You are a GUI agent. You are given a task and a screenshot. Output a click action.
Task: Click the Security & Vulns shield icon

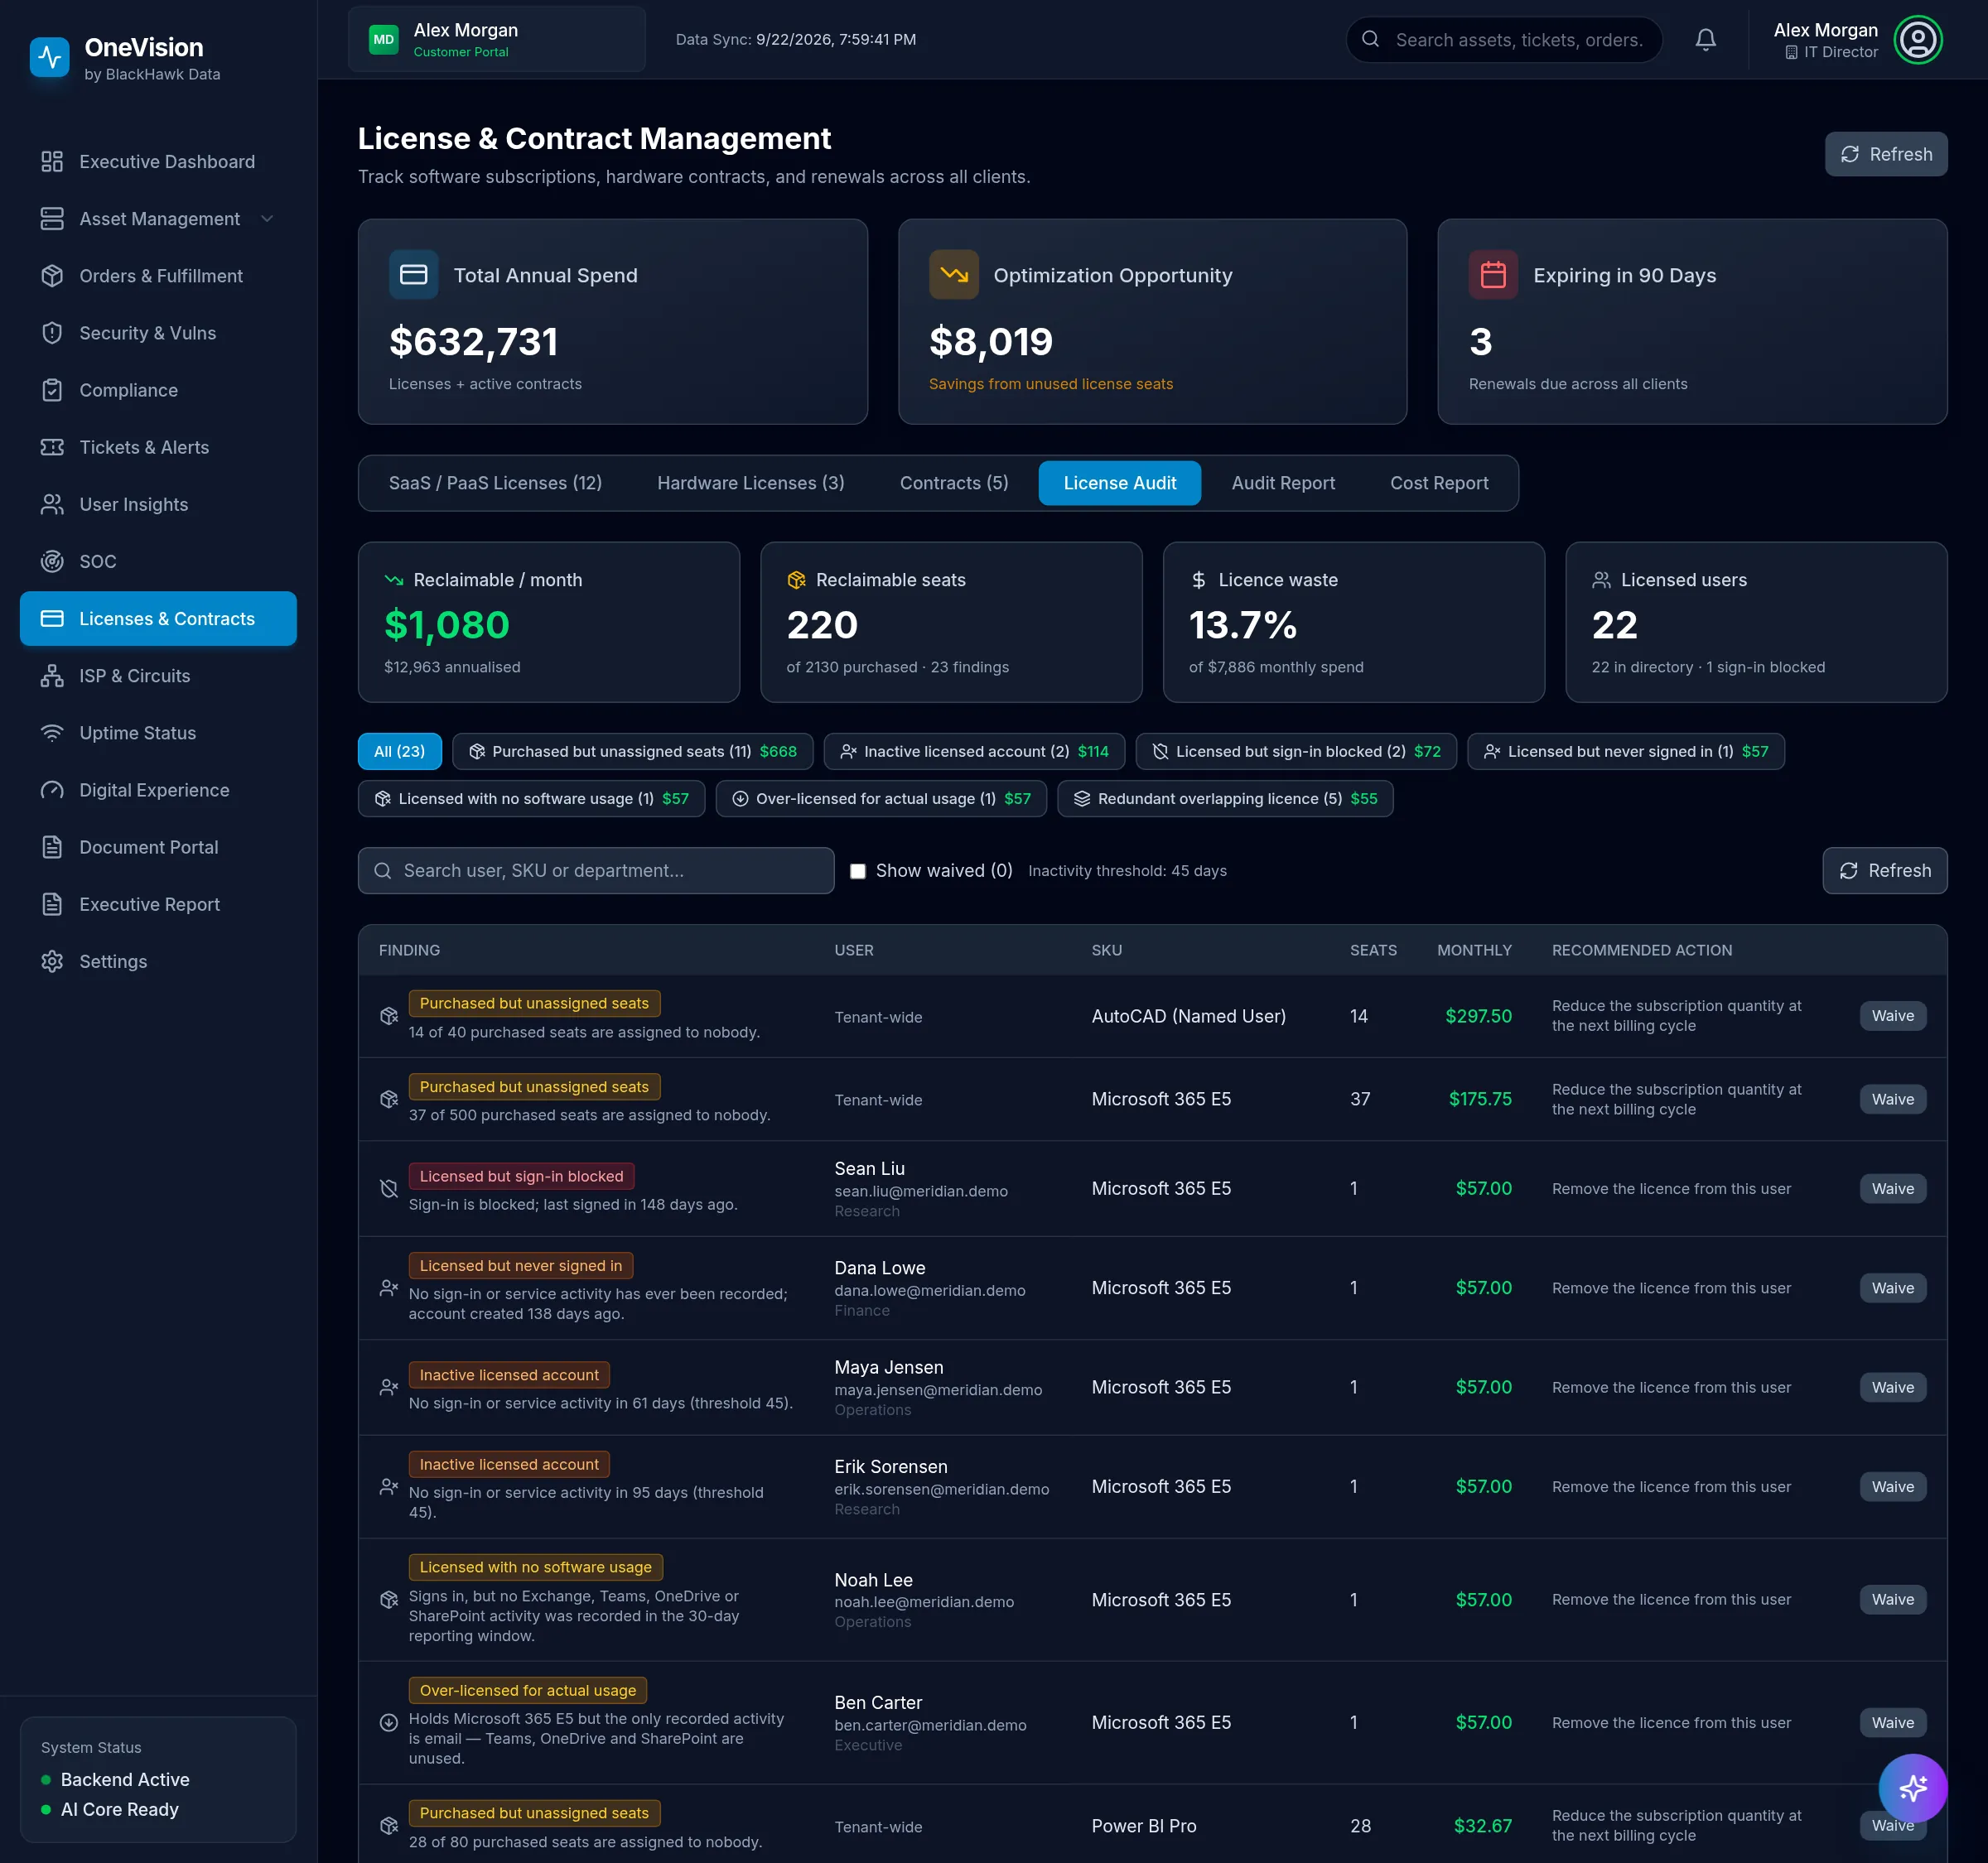[x=52, y=333]
